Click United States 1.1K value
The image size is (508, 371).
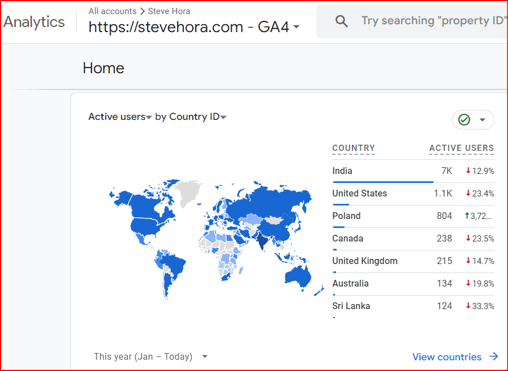pyautogui.click(x=443, y=194)
